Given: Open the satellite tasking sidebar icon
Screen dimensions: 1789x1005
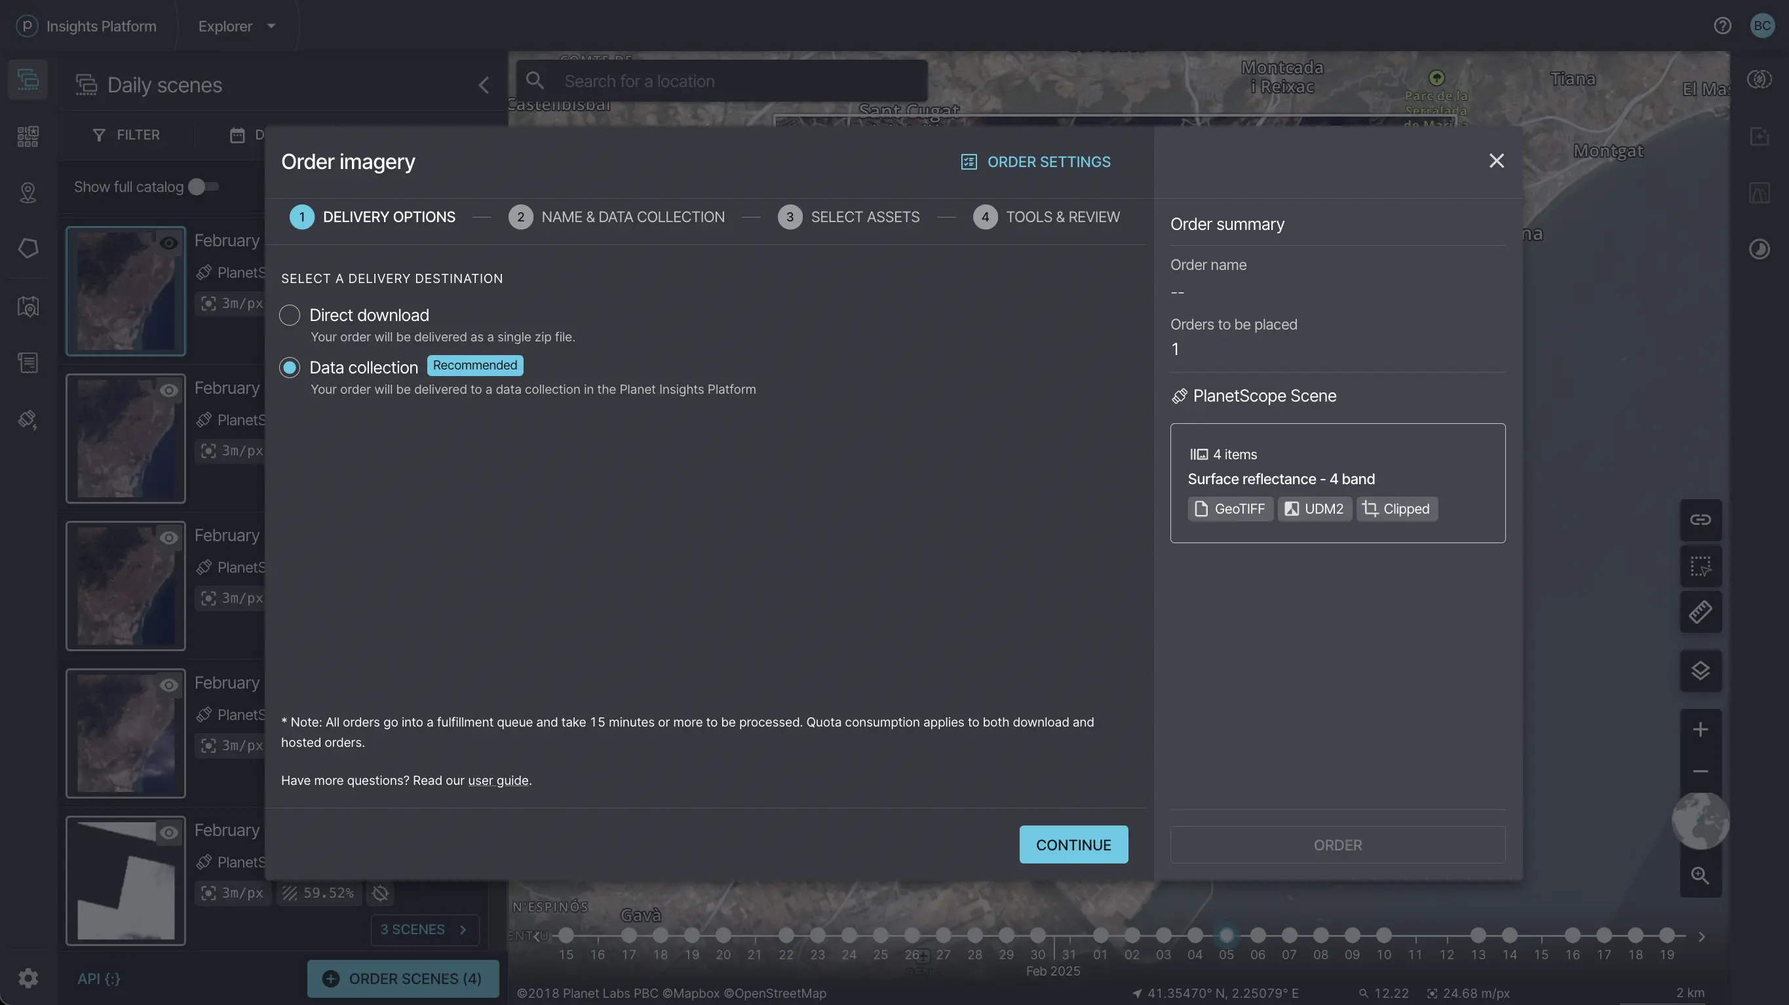Looking at the screenshot, I should click(x=28, y=419).
